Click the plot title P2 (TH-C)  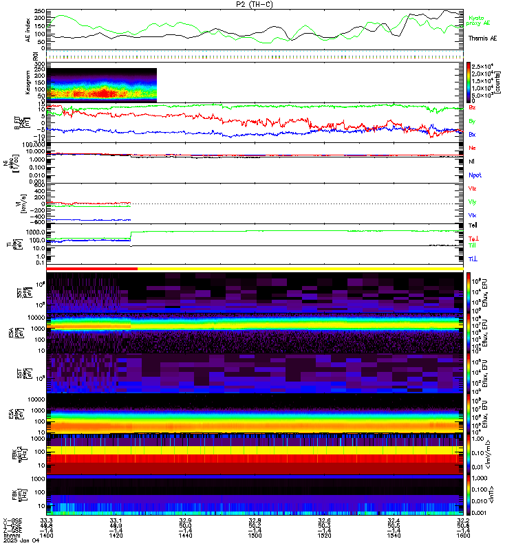click(254, 4)
